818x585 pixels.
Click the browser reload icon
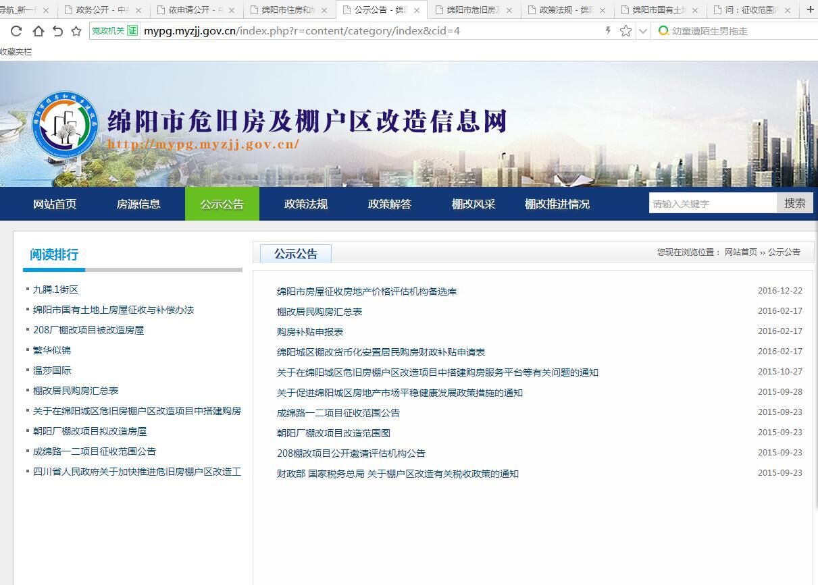[x=16, y=31]
